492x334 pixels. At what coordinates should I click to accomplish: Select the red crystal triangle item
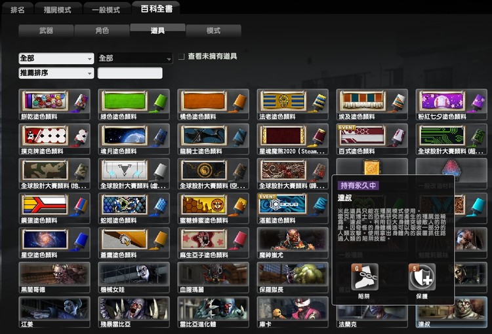click(x=451, y=167)
